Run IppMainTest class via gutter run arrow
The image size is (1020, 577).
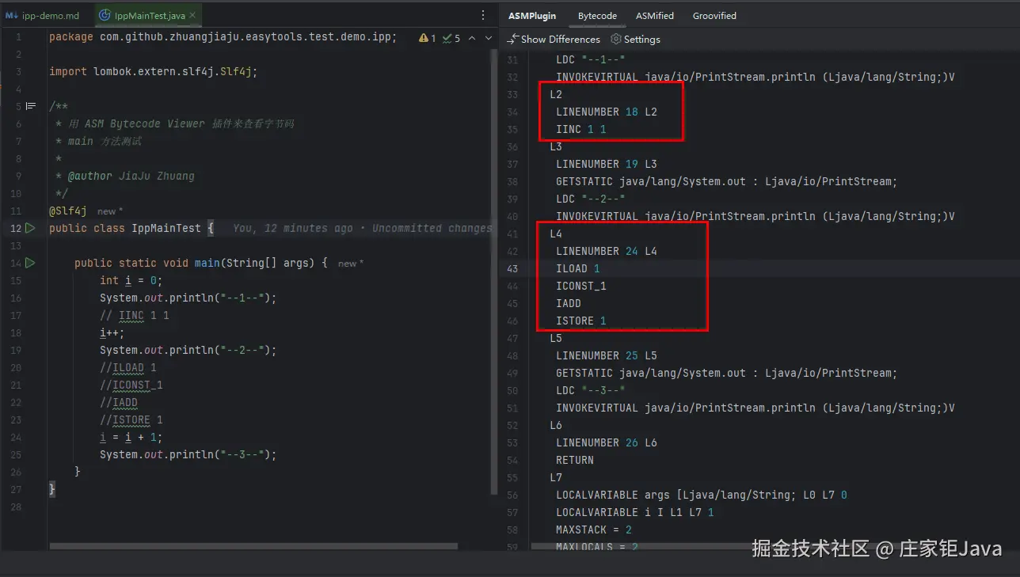[x=29, y=228]
